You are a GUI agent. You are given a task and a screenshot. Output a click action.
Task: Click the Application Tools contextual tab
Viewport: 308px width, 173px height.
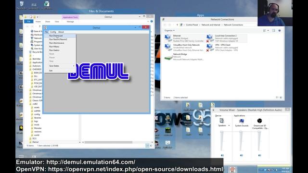click(70, 17)
